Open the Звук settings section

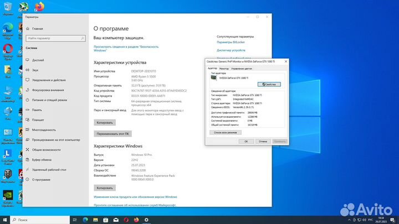click(35, 70)
